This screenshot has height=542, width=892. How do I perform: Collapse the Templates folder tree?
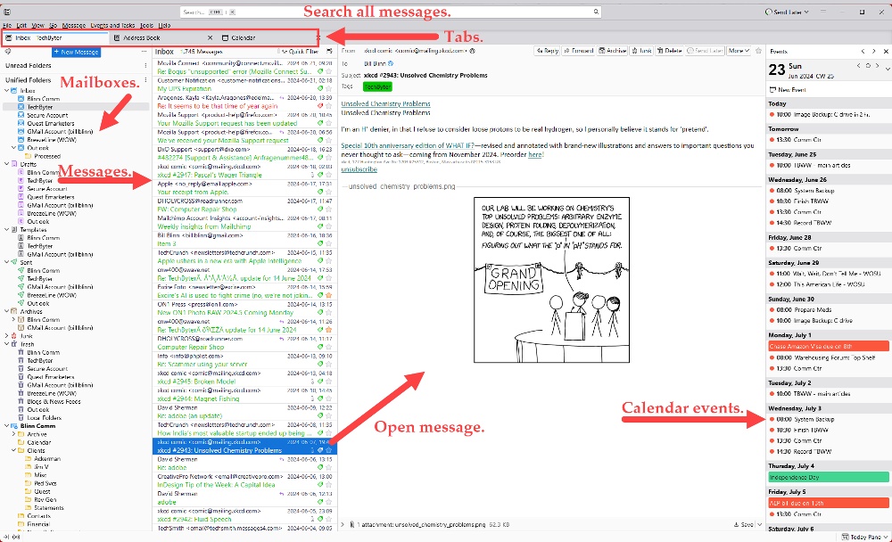tap(7, 230)
